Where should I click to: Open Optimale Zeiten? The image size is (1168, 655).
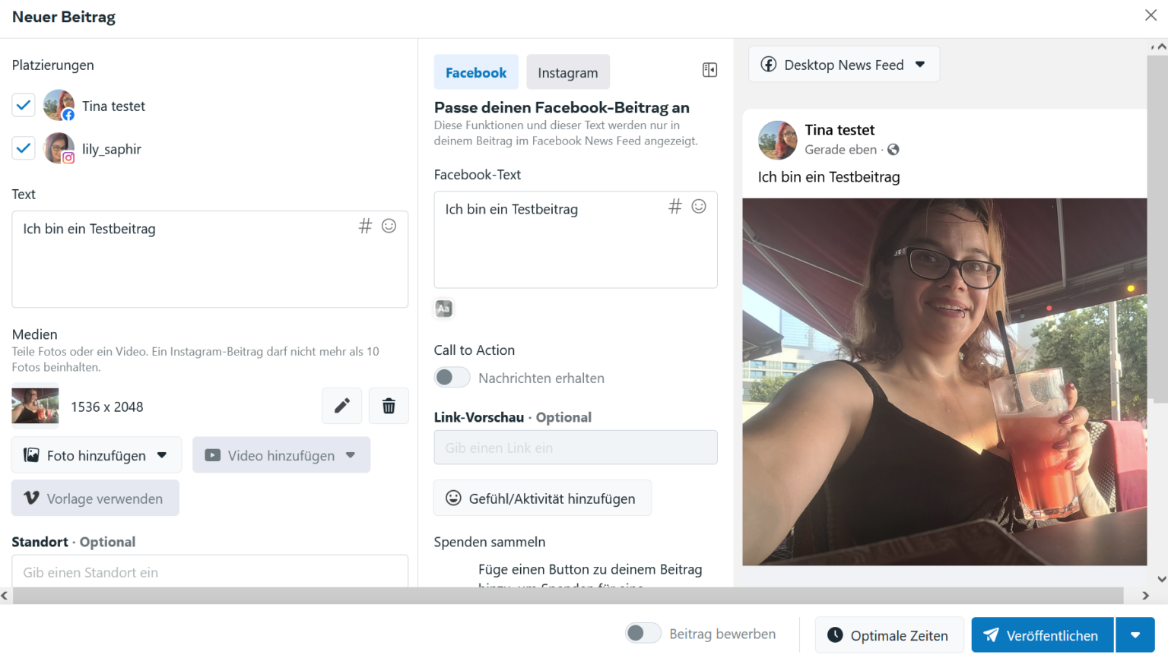click(x=889, y=634)
